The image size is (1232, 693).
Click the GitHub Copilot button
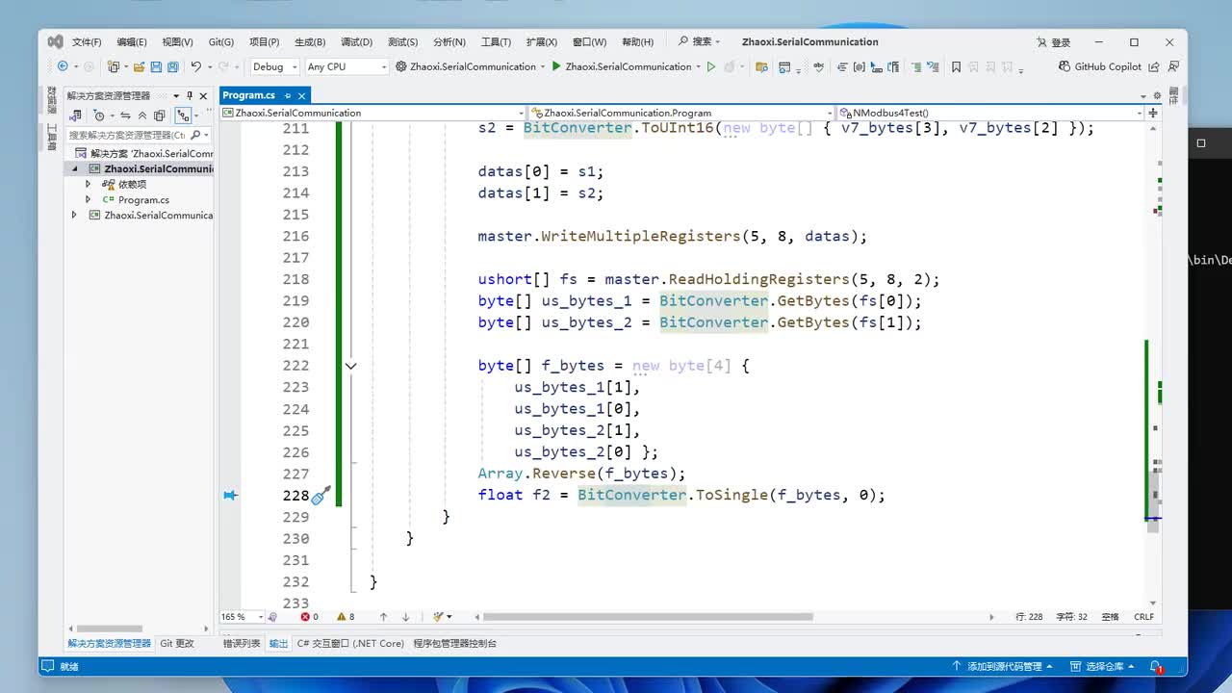pyautogui.click(x=1100, y=66)
